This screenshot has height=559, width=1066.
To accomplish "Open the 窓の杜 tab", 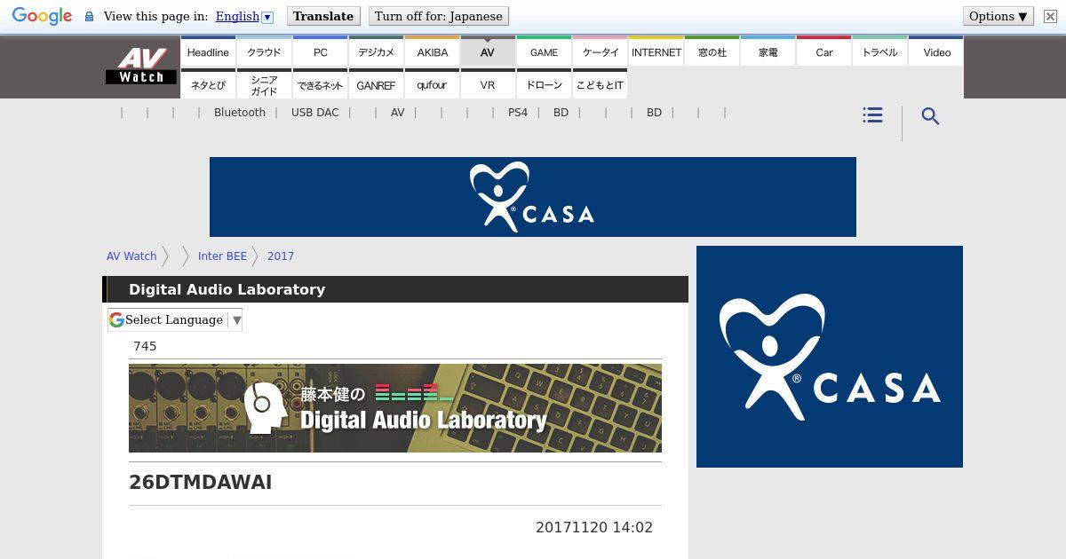I will click(x=712, y=51).
